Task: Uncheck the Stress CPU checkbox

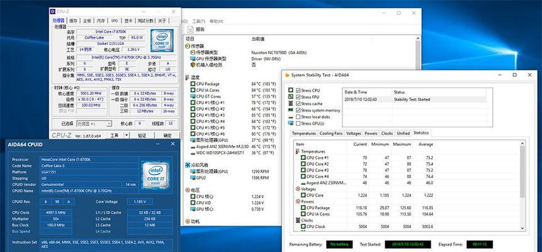Action: click(298, 90)
